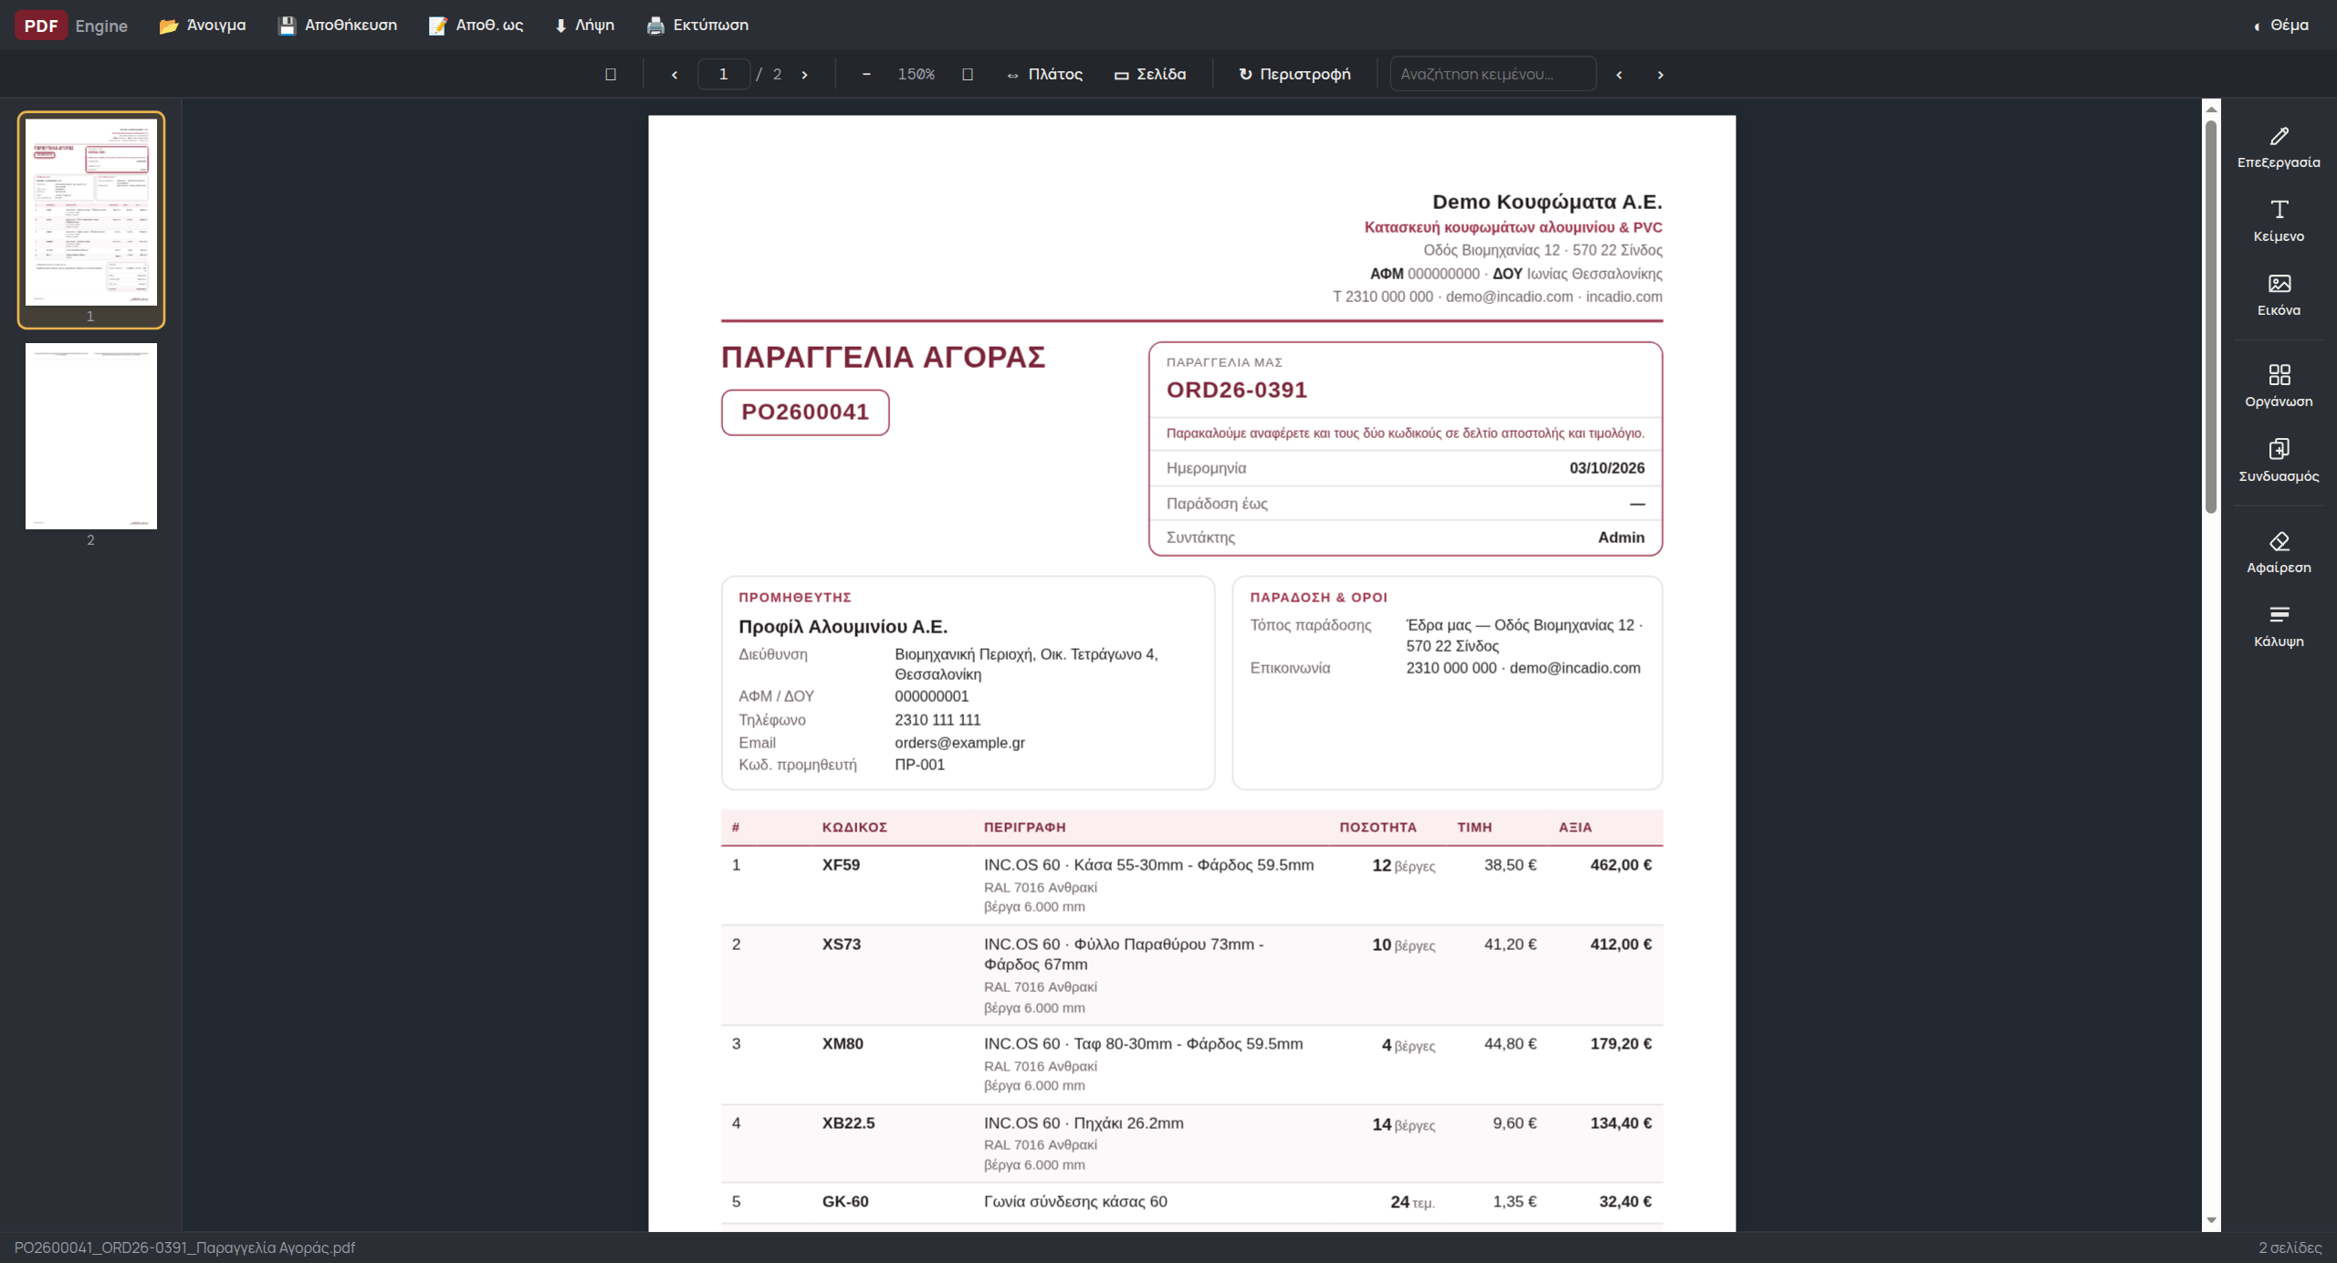Focus the Αναζήτηση κειμένου search box

click(1493, 74)
